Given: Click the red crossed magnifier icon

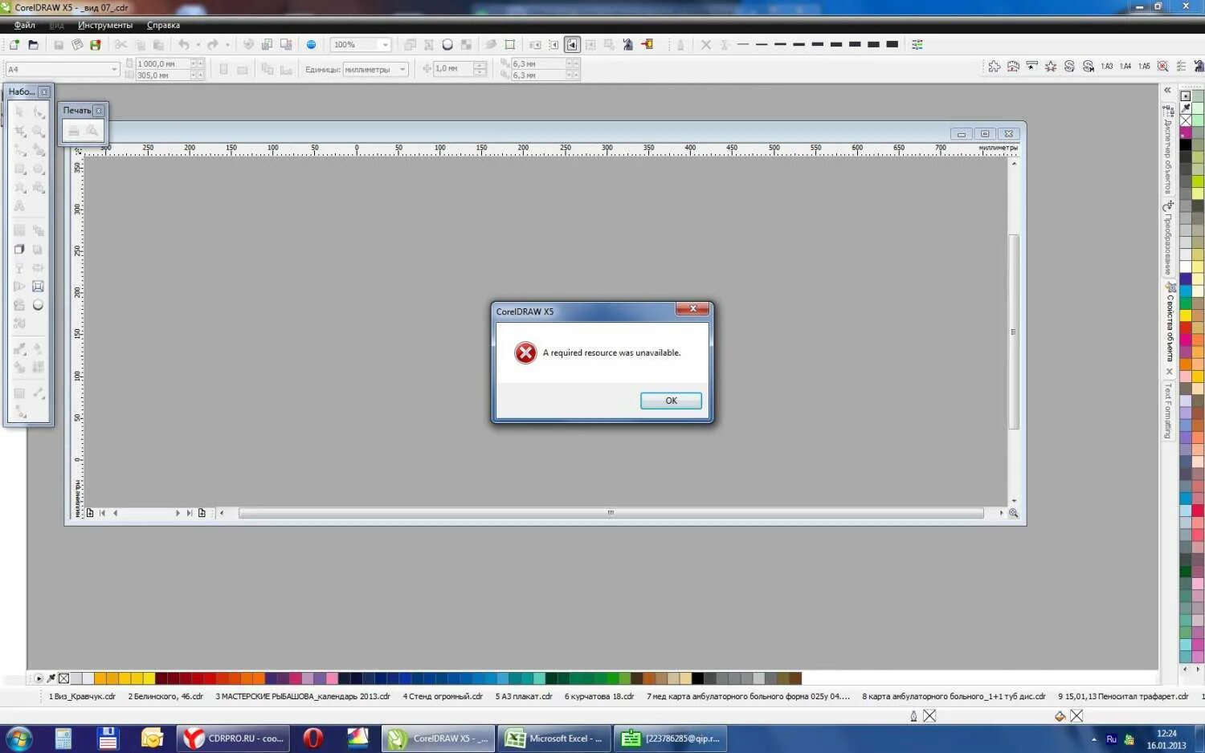Looking at the screenshot, I should [1162, 66].
